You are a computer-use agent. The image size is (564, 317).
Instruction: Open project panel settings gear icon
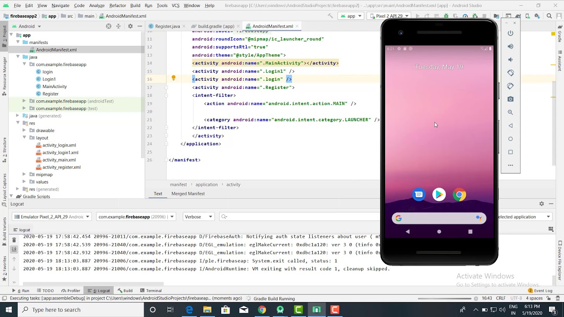coord(130,26)
